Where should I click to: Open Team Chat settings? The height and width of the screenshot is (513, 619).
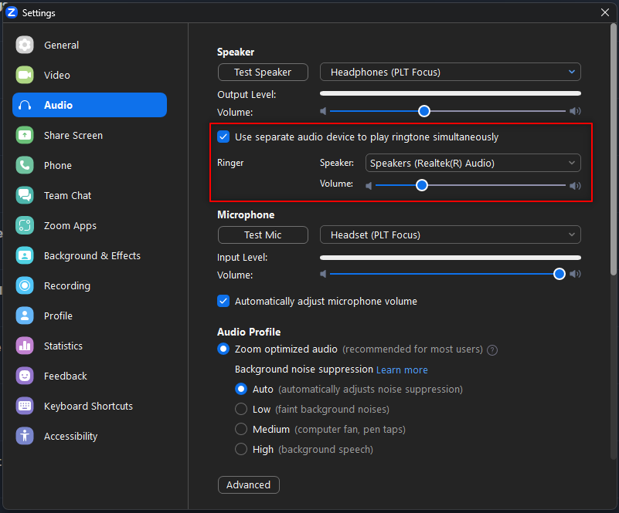[90, 195]
